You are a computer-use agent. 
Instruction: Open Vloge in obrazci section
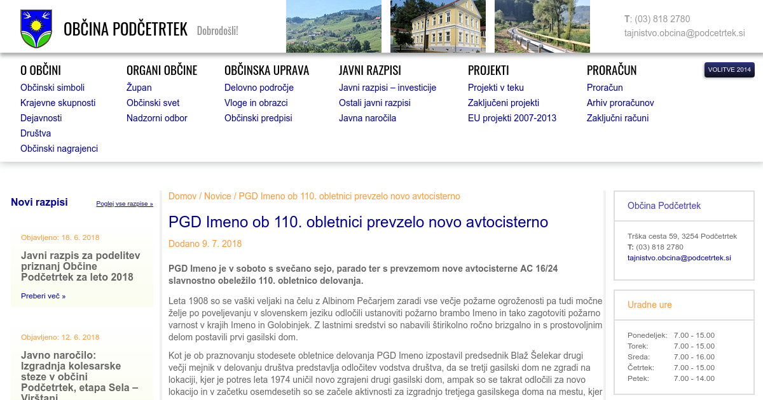click(x=256, y=103)
